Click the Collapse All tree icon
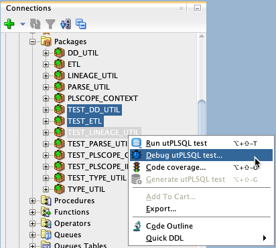The height and width of the screenshot is (248, 276). 80,24
